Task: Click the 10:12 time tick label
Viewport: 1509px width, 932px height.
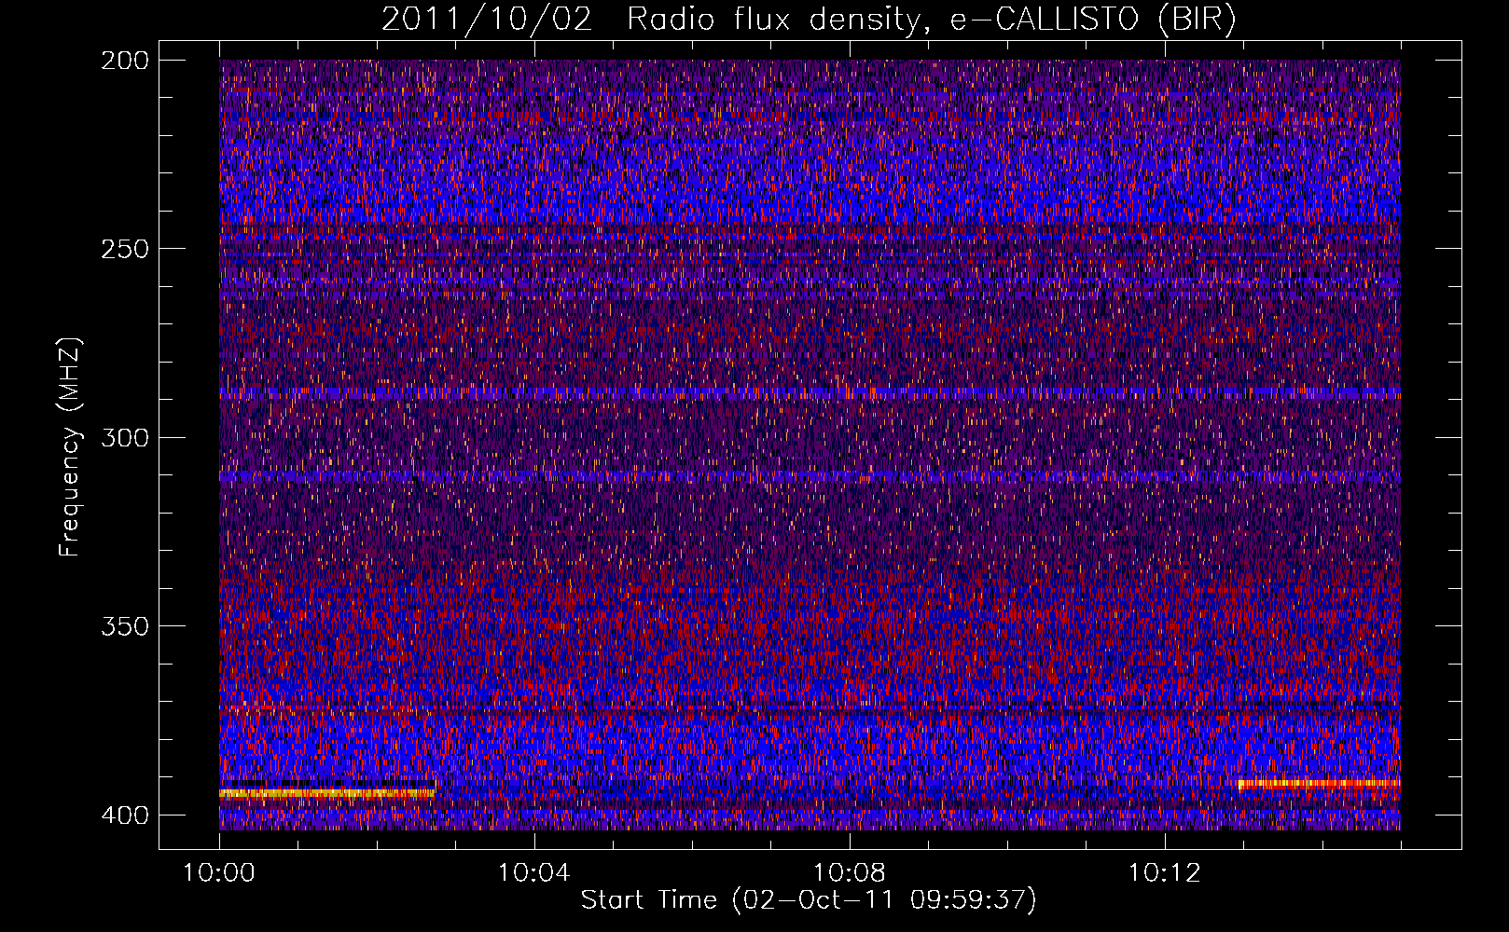Action: 1164,872
